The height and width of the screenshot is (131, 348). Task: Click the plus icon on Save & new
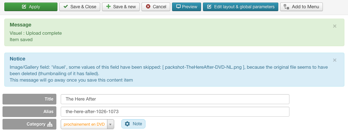coord(108,6)
